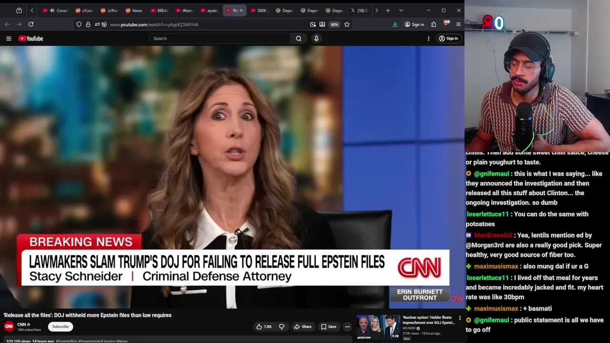Click the YouTube search magnifier button
The height and width of the screenshot is (343, 610).
[x=298, y=39]
